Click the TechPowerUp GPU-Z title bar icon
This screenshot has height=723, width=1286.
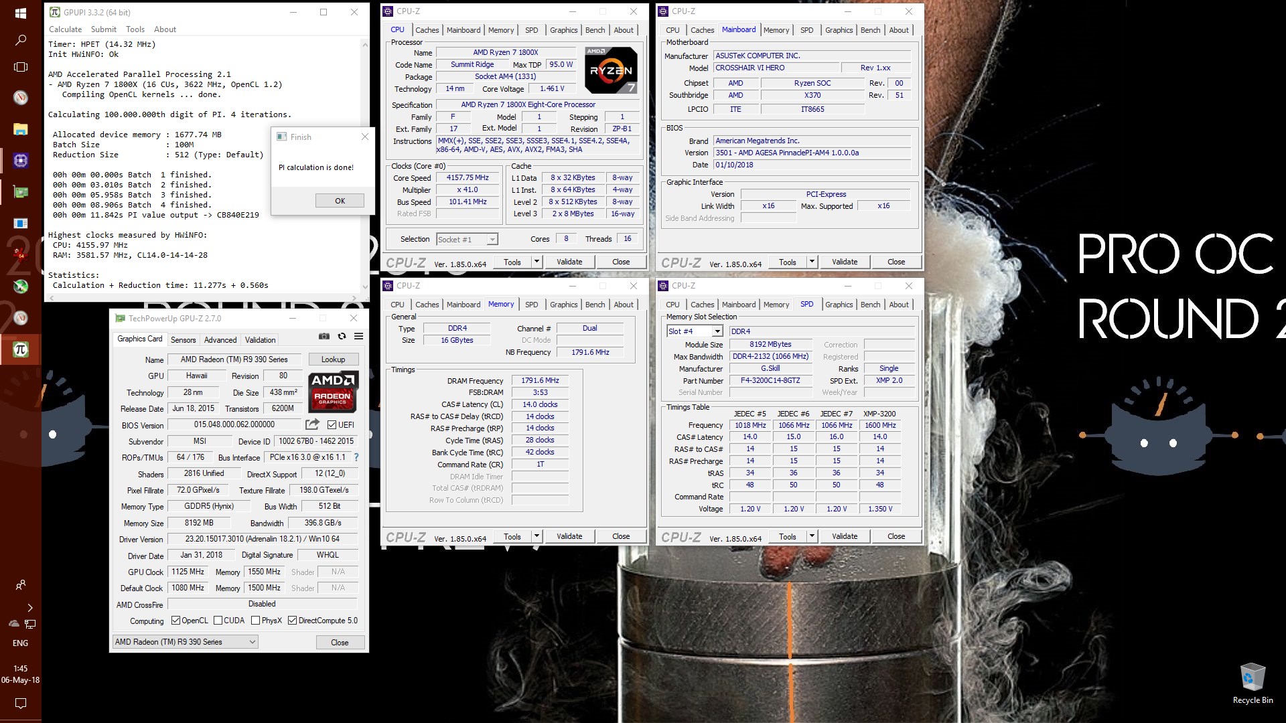[x=120, y=319]
